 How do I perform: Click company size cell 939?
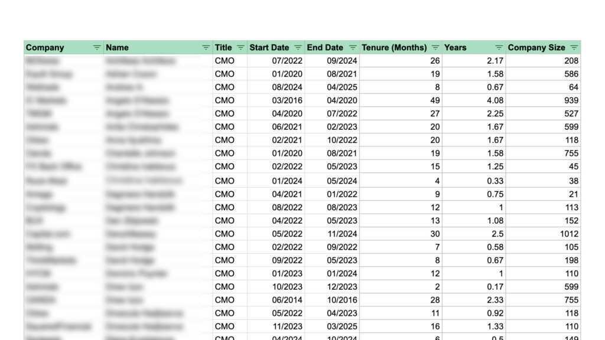click(x=544, y=100)
